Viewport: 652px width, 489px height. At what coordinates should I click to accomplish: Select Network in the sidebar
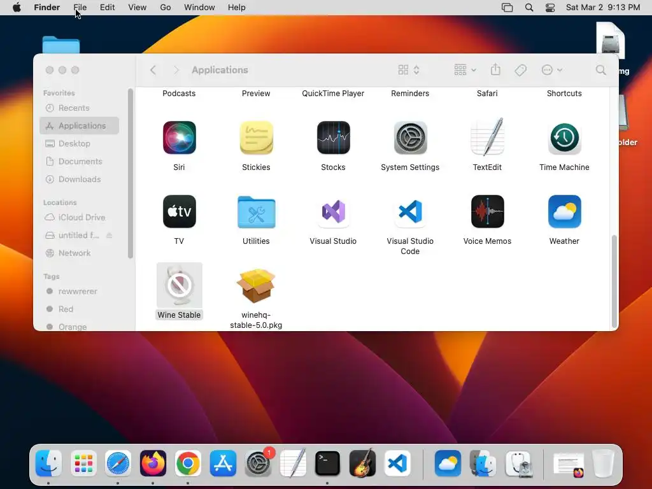click(x=80, y=253)
